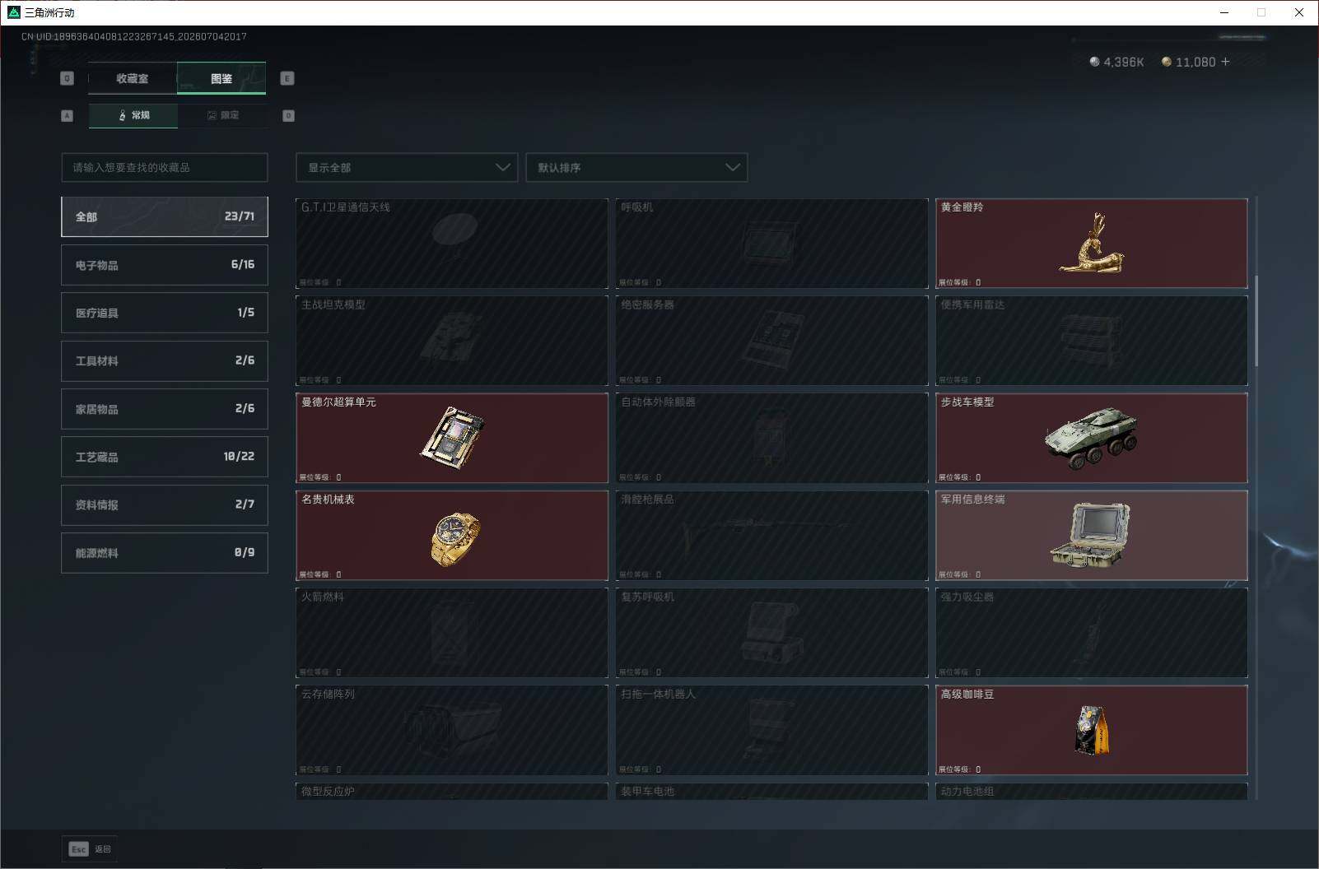Screen dimensions: 1319x869
Task: Click the 高级咖啡豆 coffee bag icon
Action: [x=1092, y=730]
